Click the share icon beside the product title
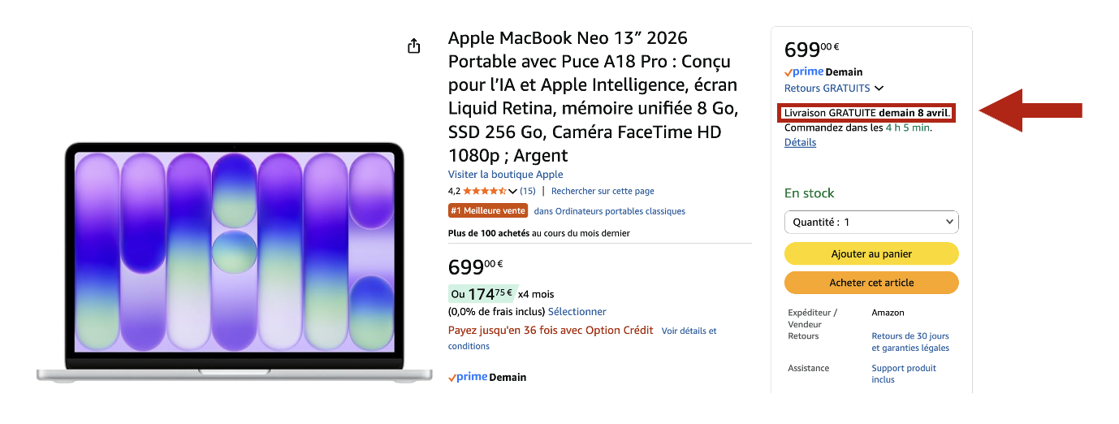This screenshot has height=424, width=1119. click(414, 46)
